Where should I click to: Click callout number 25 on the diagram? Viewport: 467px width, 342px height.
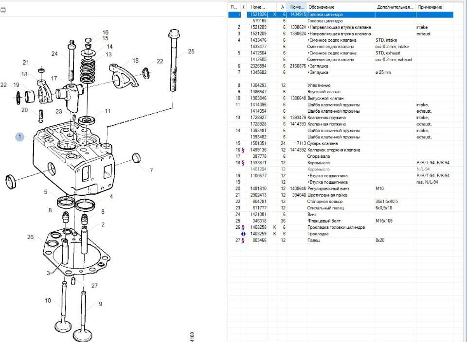tap(191, 51)
